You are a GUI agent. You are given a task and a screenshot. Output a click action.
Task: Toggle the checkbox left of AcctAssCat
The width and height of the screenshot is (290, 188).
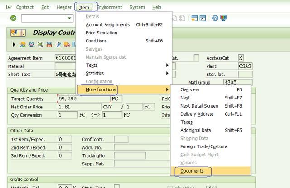(196, 58)
